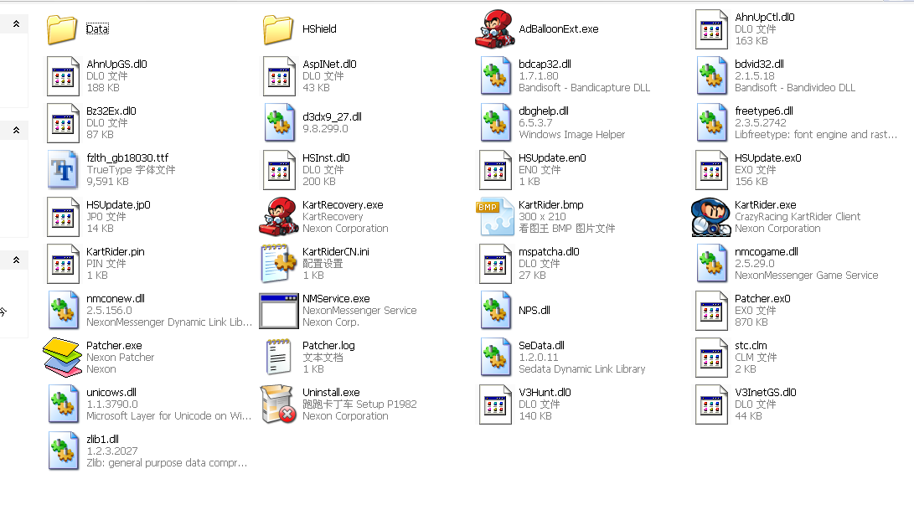
Task: Click the freetype6.dll file name
Action: tap(763, 111)
